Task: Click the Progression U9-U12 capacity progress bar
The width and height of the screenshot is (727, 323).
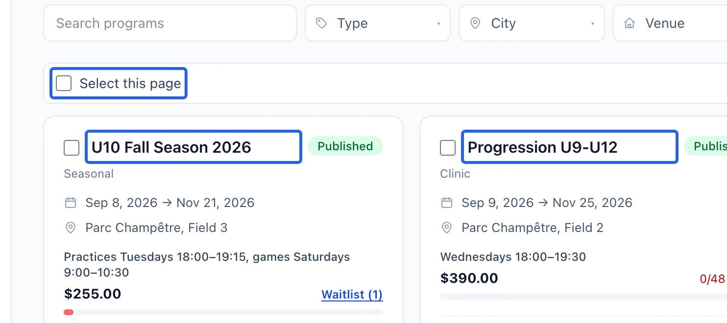Action: [x=583, y=297]
